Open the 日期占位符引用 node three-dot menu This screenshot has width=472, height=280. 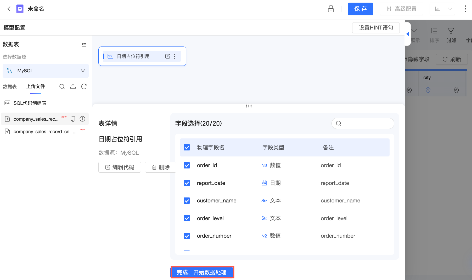point(175,56)
